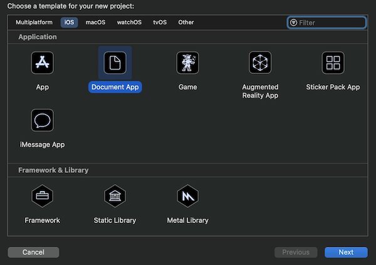Choose the Game template icon
The image size is (376, 265).
click(187, 63)
